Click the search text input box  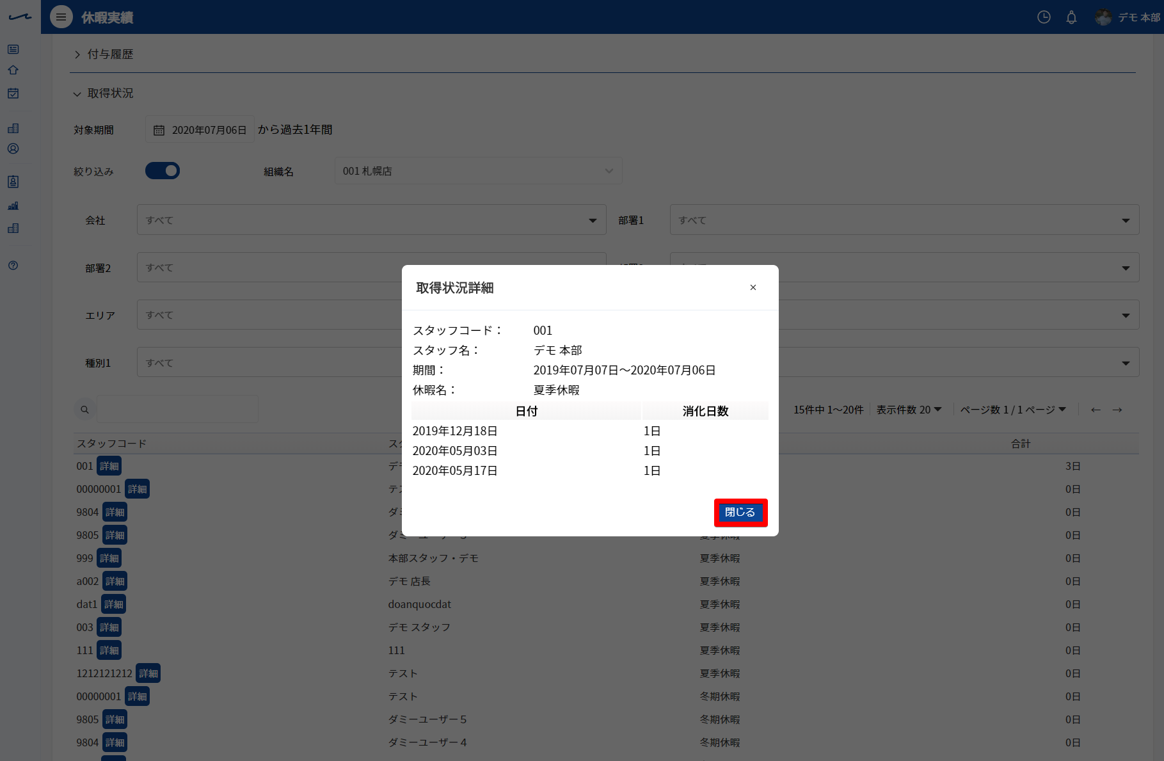point(177,410)
